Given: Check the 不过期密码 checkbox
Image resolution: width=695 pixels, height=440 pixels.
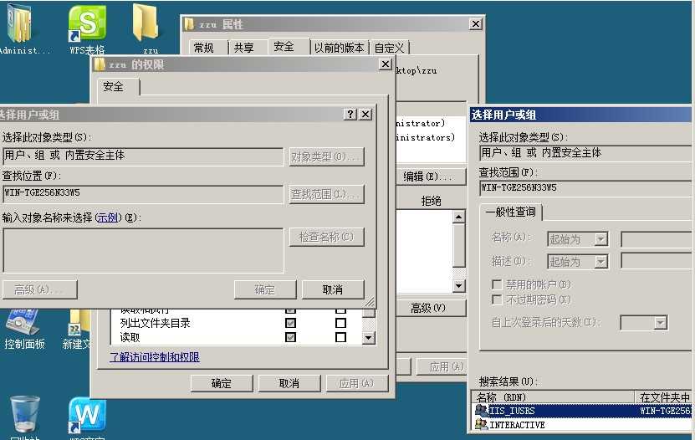Looking at the screenshot, I should point(497,300).
